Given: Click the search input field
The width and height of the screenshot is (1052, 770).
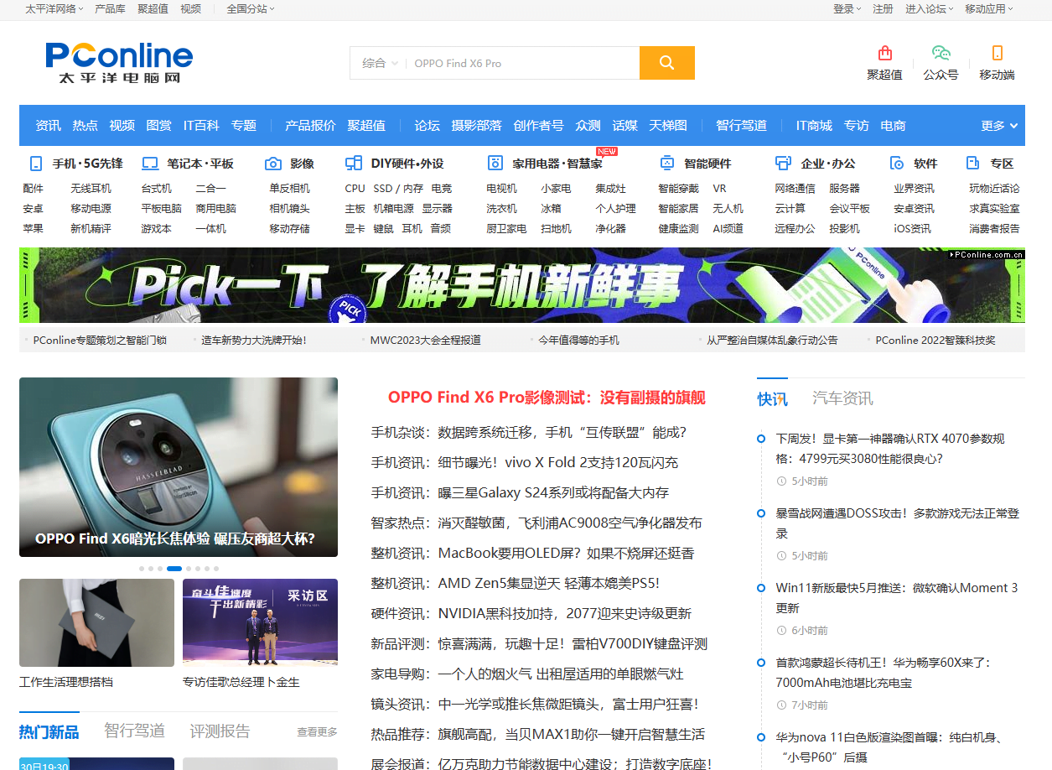Looking at the screenshot, I should pos(521,63).
